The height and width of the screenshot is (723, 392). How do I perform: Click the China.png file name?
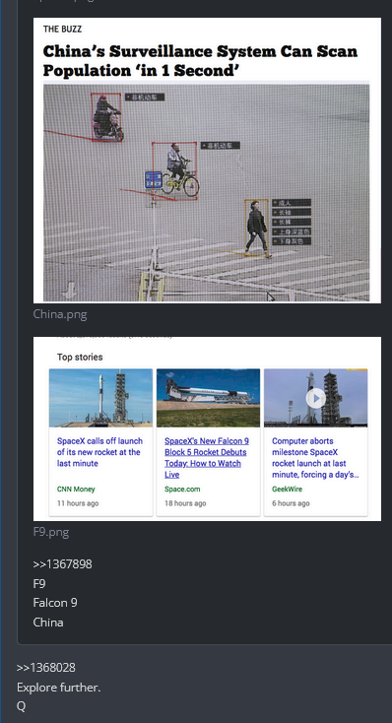[60, 314]
